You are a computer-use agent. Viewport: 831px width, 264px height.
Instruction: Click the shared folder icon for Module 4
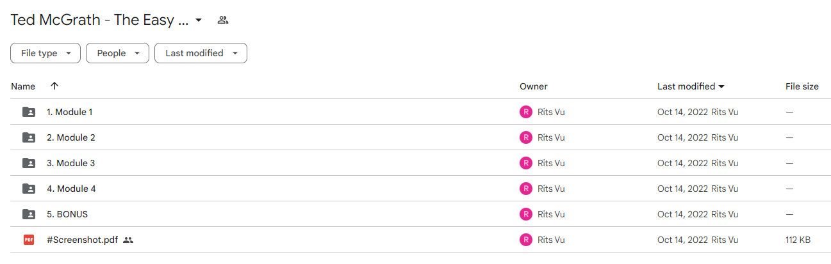[29, 189]
